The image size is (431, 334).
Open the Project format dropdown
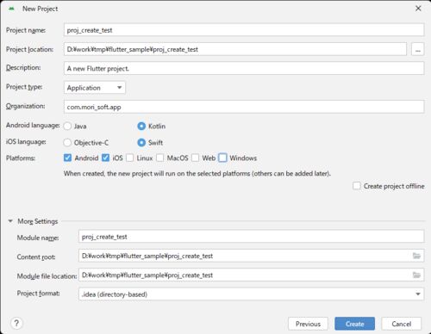(x=251, y=294)
